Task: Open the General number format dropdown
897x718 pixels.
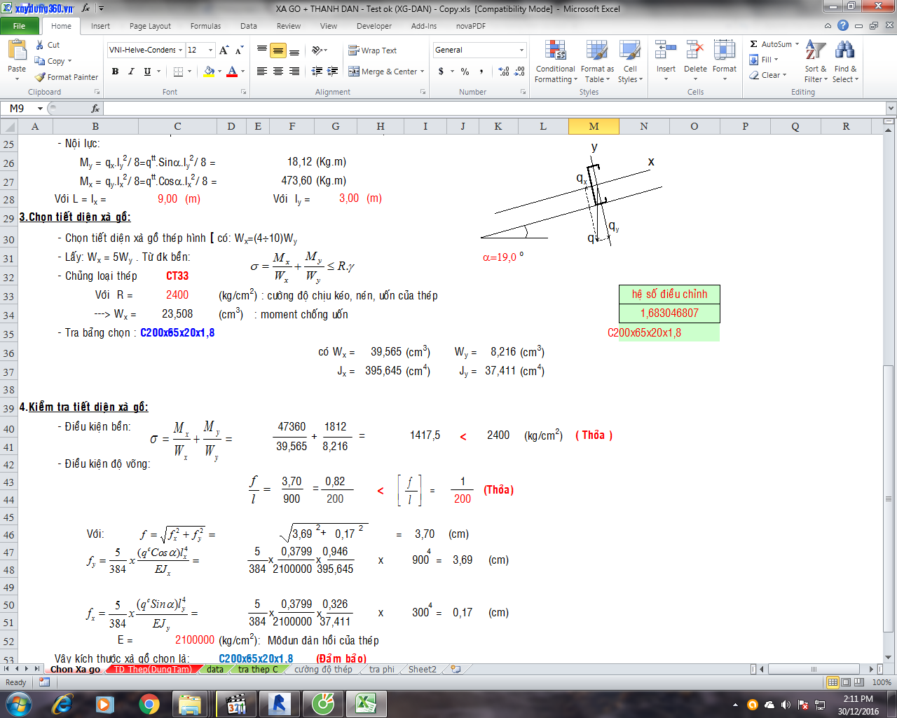Action: coord(521,50)
